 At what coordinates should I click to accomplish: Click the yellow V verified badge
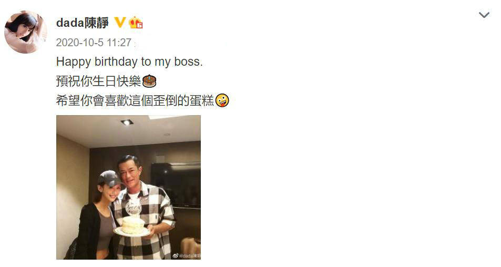pyautogui.click(x=120, y=23)
